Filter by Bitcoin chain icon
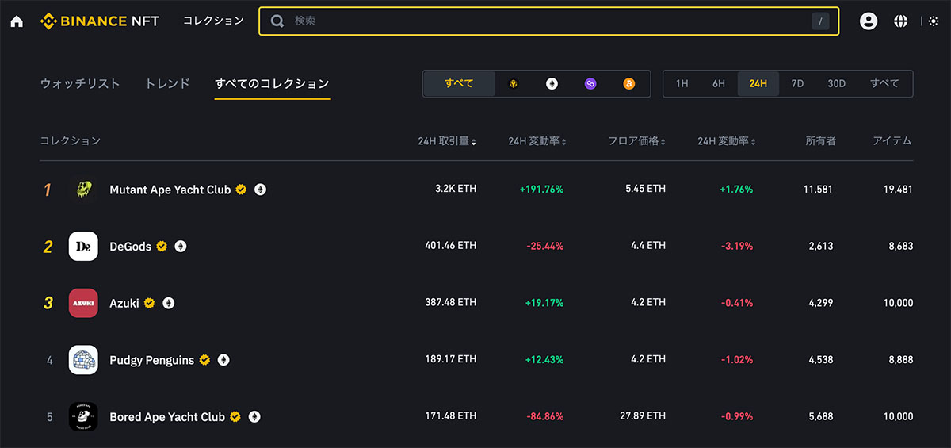The width and height of the screenshot is (951, 448). click(629, 83)
